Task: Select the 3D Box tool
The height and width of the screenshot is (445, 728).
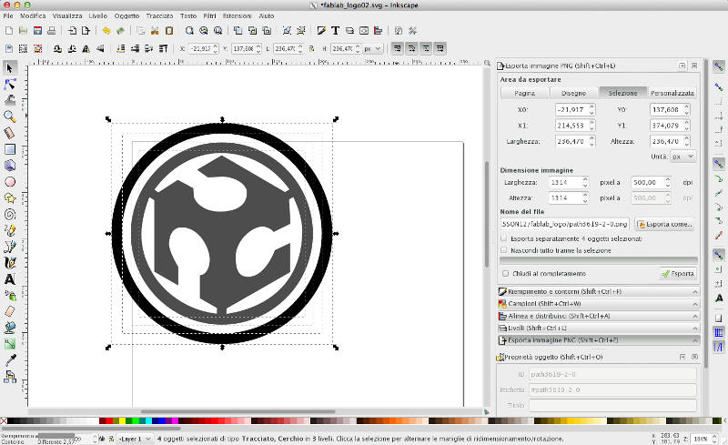Action: 9,166
